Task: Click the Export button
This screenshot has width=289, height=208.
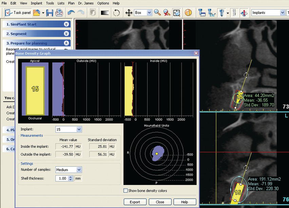Action: 135,202
